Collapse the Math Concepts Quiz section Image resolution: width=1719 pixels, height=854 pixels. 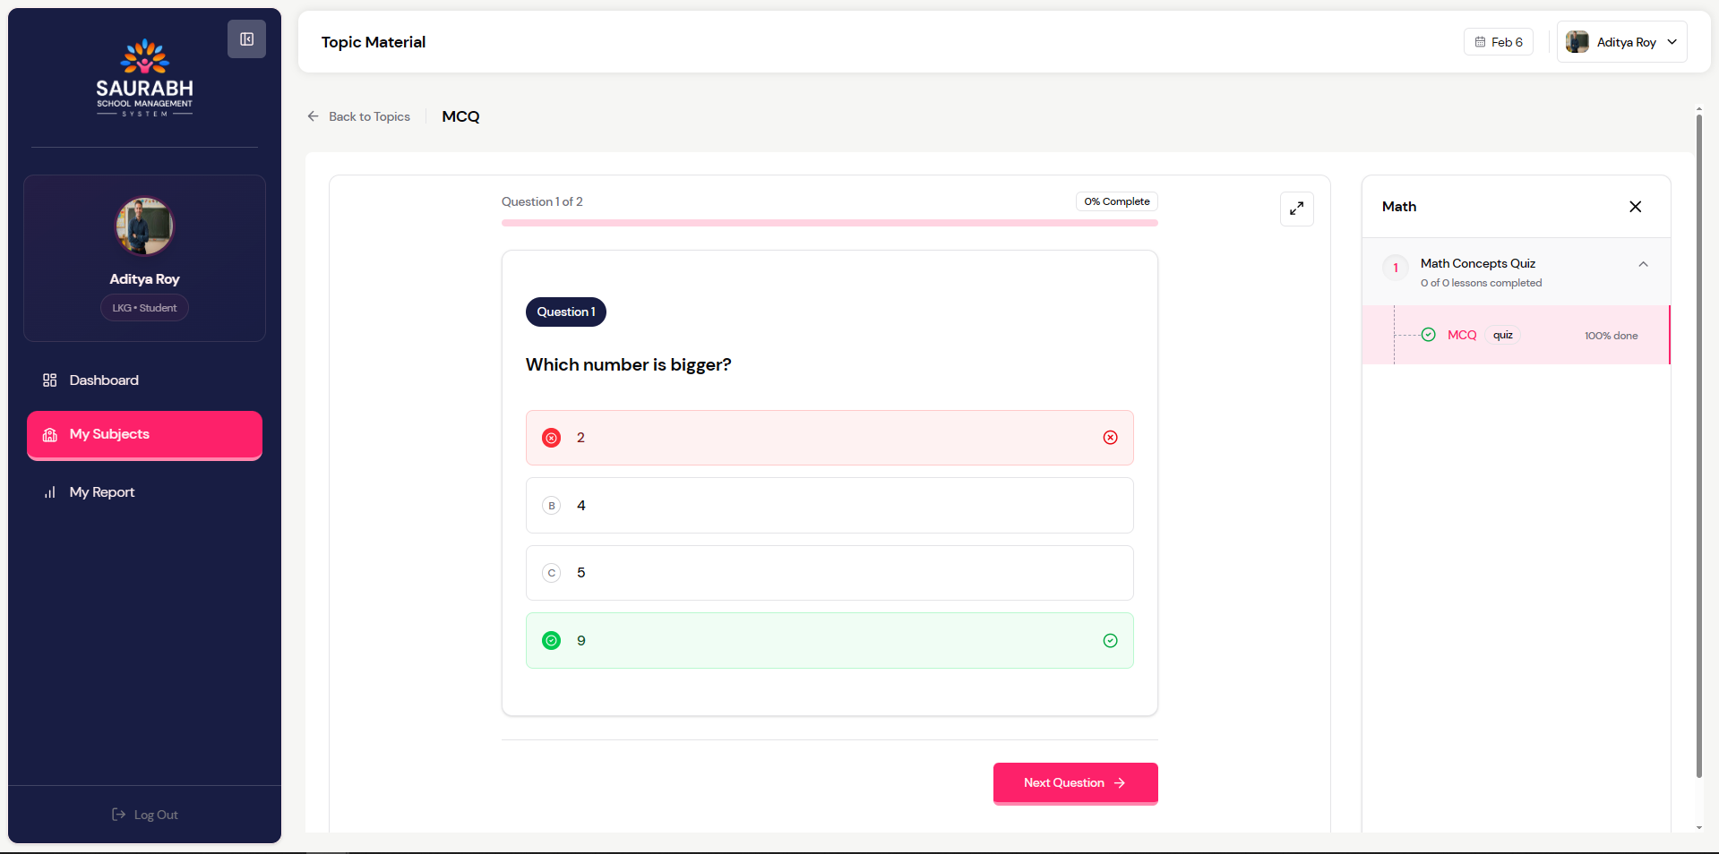tap(1643, 264)
